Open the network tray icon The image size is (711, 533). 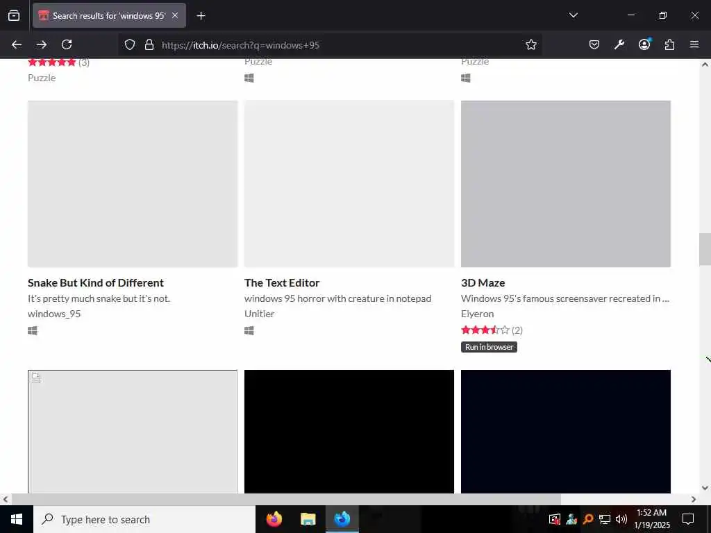tap(605, 519)
